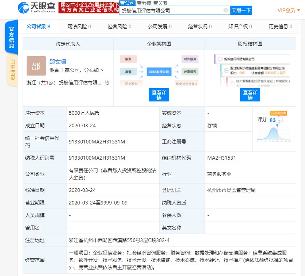Click the 邵 avatar thumbnail
This screenshot has width=305, height=276.
click(x=36, y=66)
